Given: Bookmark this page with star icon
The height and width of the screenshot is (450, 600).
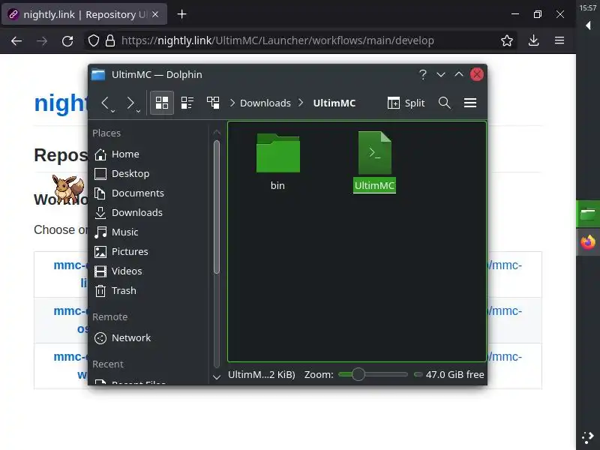Looking at the screenshot, I should pos(507,40).
